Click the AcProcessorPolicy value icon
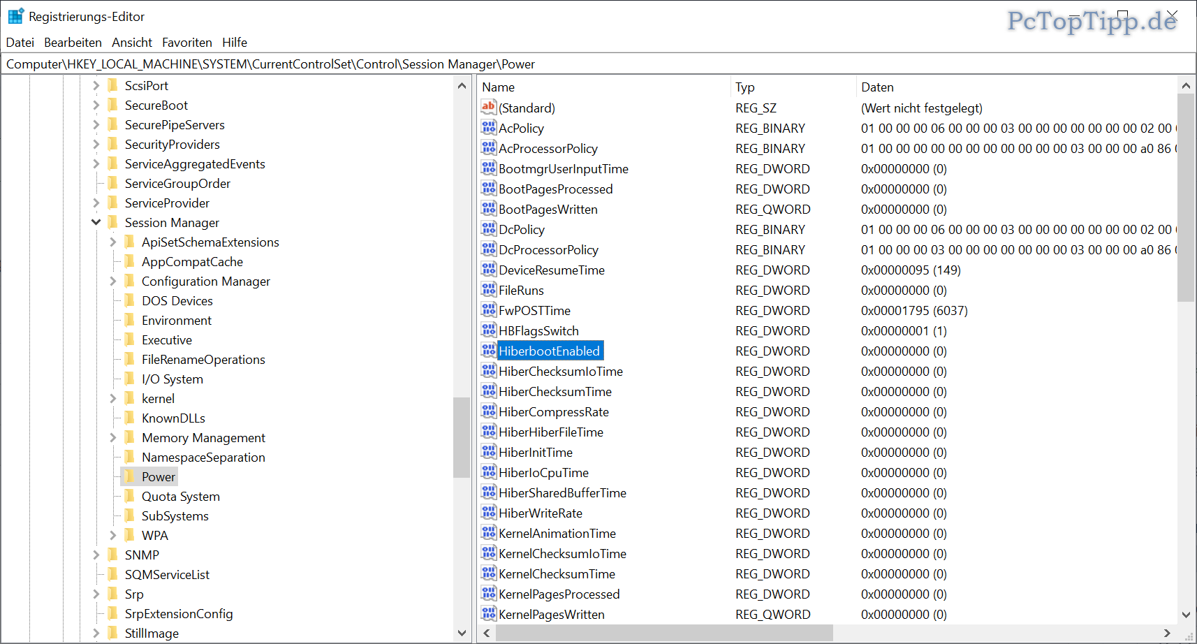 pos(489,148)
